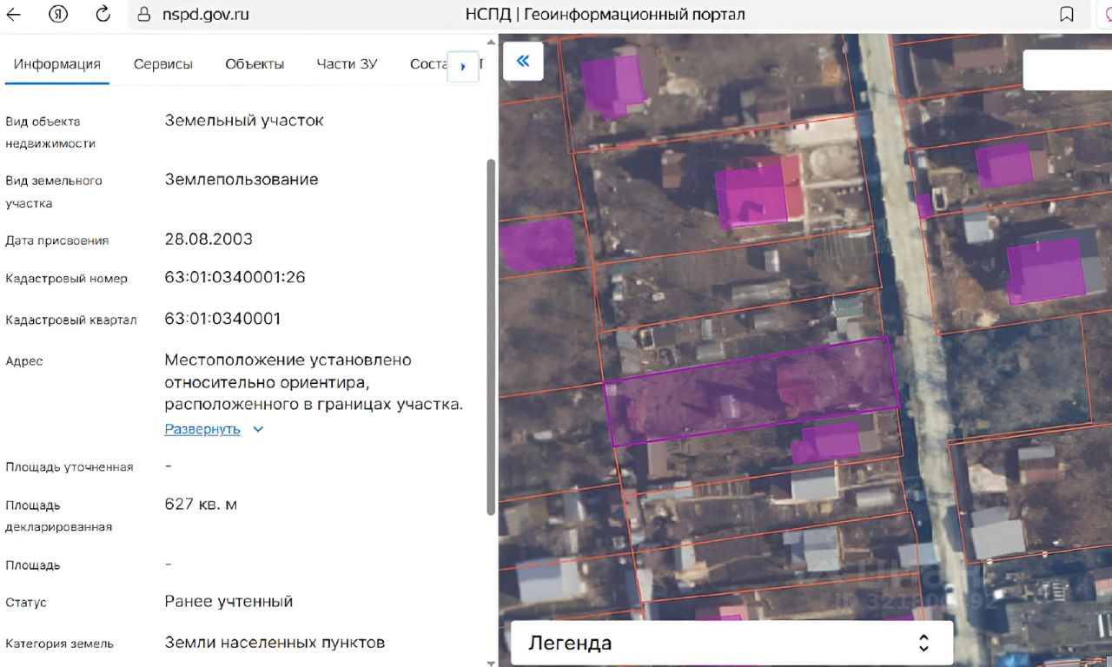Open the Объекты tab

255,64
